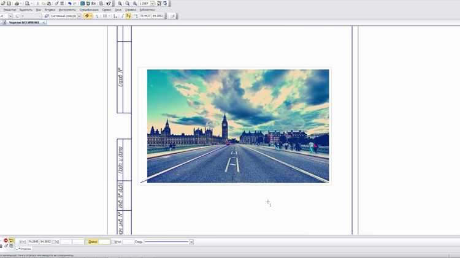This screenshot has height=258, width=460.
Task: Click the Угол label button
Action: pyautogui.click(x=118, y=242)
